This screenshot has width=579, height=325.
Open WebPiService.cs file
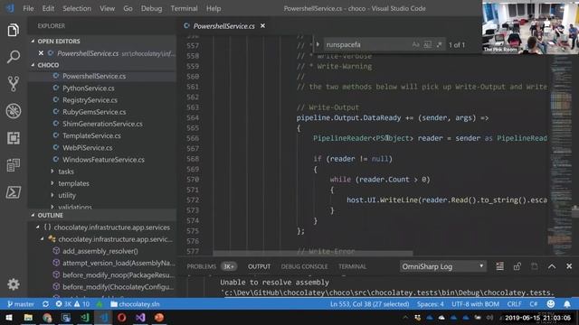(87, 147)
